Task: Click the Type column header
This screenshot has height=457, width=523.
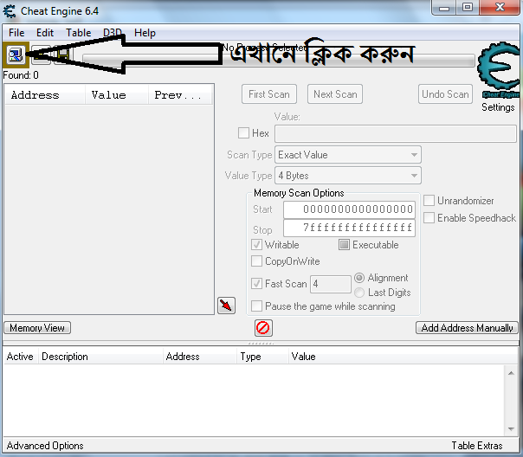Action: (262, 357)
